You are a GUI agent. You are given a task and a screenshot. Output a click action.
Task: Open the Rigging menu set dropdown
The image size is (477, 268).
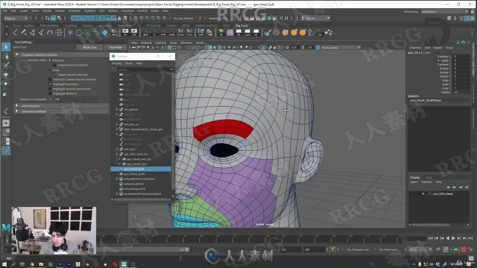[16, 18]
